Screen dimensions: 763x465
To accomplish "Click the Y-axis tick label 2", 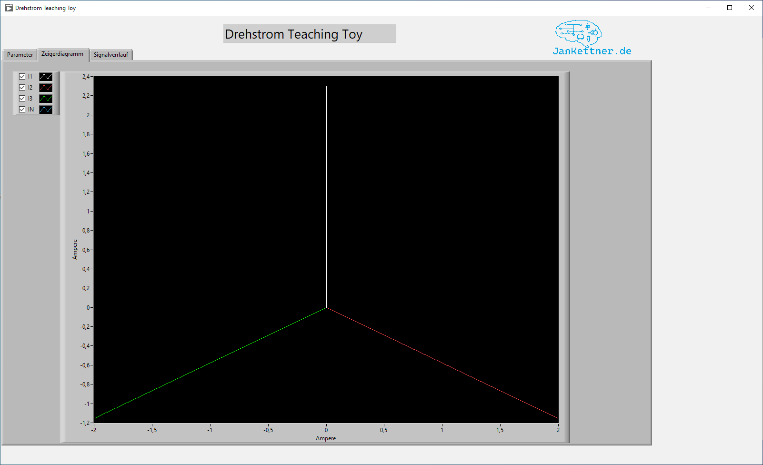I will [x=88, y=115].
